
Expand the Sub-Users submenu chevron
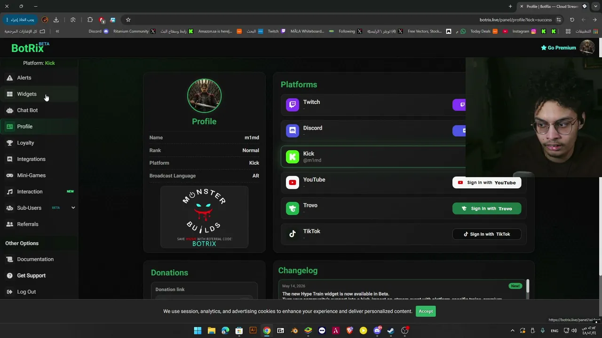point(73,208)
